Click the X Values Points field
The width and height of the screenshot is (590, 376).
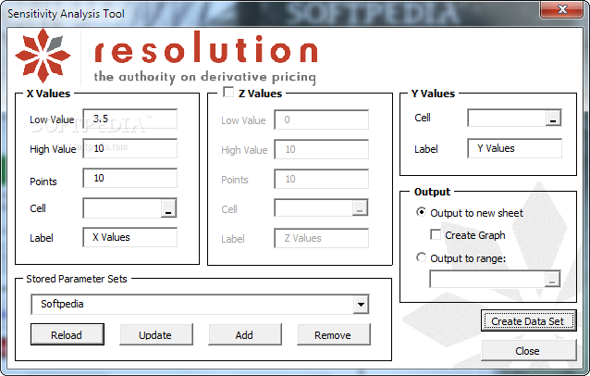(129, 178)
